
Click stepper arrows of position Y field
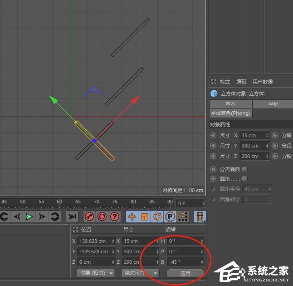[x=113, y=251]
